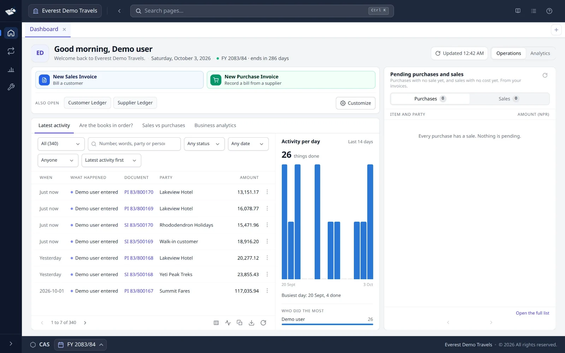Reload the activity table

pos(263,323)
